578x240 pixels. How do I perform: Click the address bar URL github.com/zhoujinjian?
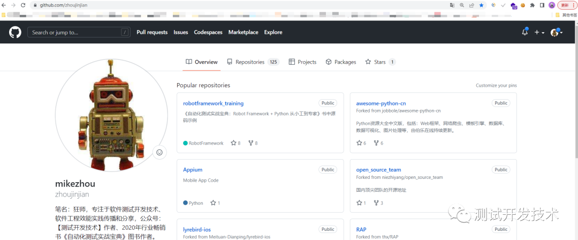[63, 5]
